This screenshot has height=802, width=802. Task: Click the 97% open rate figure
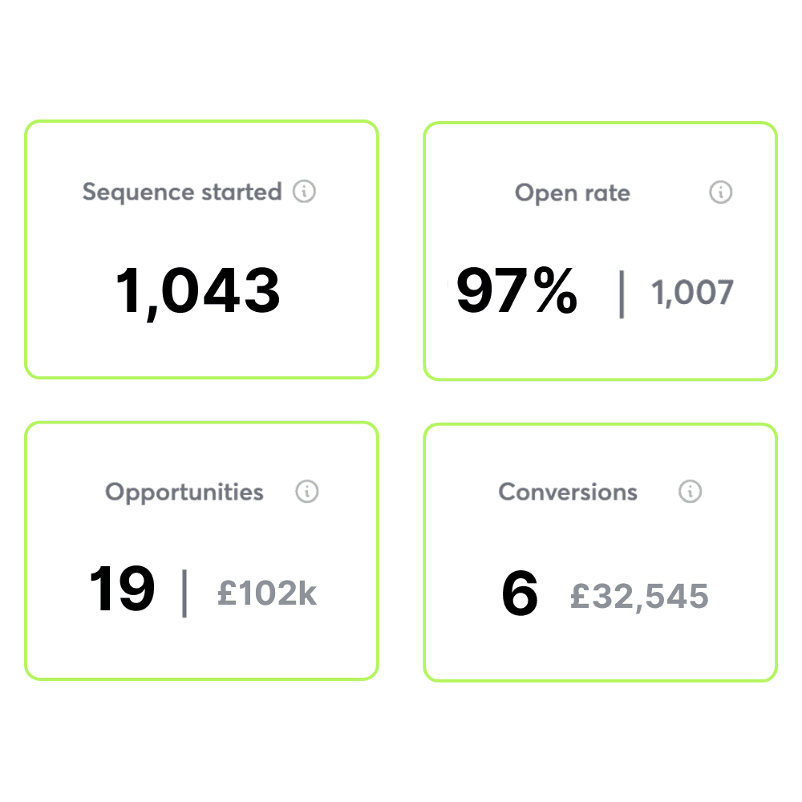[516, 290]
